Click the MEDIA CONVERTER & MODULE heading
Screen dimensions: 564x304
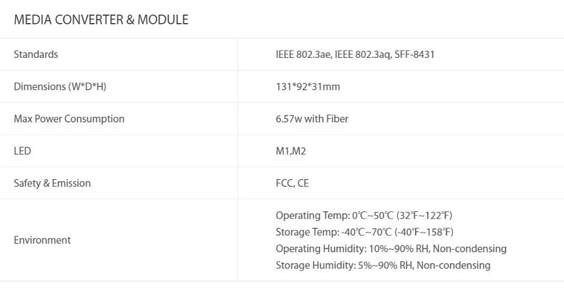coord(101,19)
